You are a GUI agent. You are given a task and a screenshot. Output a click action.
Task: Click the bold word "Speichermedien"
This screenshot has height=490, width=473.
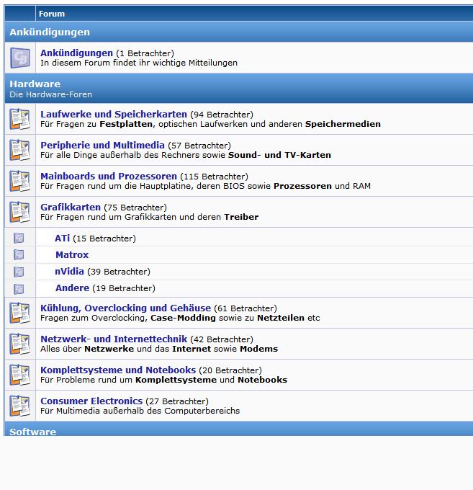tap(343, 124)
